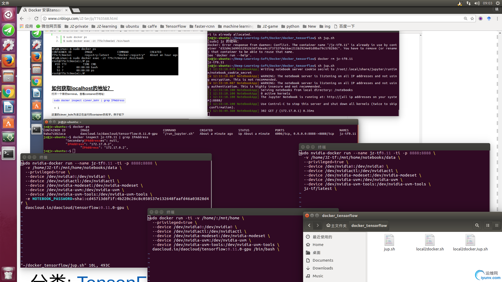Screen dimensions: 502x282
Task: Open the 百度一下 bookmark
Action: (344, 26)
